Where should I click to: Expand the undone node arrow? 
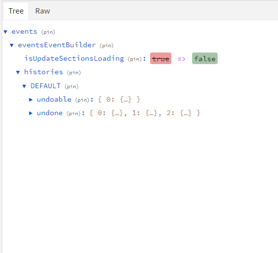tap(31, 113)
